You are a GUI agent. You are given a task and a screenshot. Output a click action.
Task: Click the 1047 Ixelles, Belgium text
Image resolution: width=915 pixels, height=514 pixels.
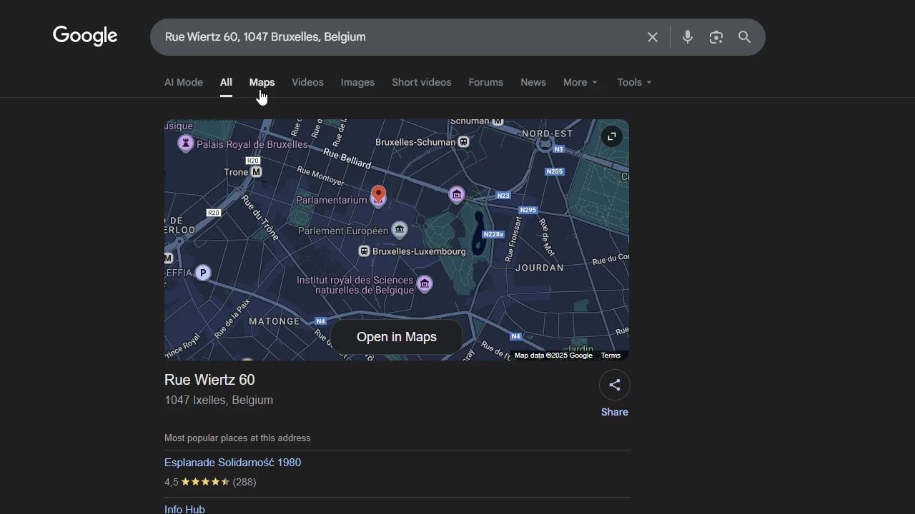click(219, 400)
